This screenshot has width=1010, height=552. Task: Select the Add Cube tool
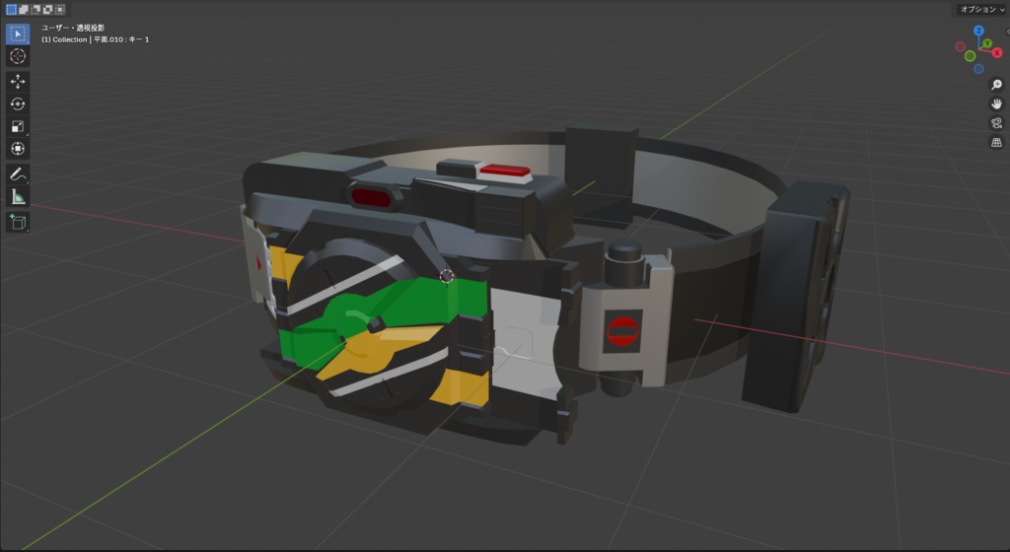tap(18, 223)
